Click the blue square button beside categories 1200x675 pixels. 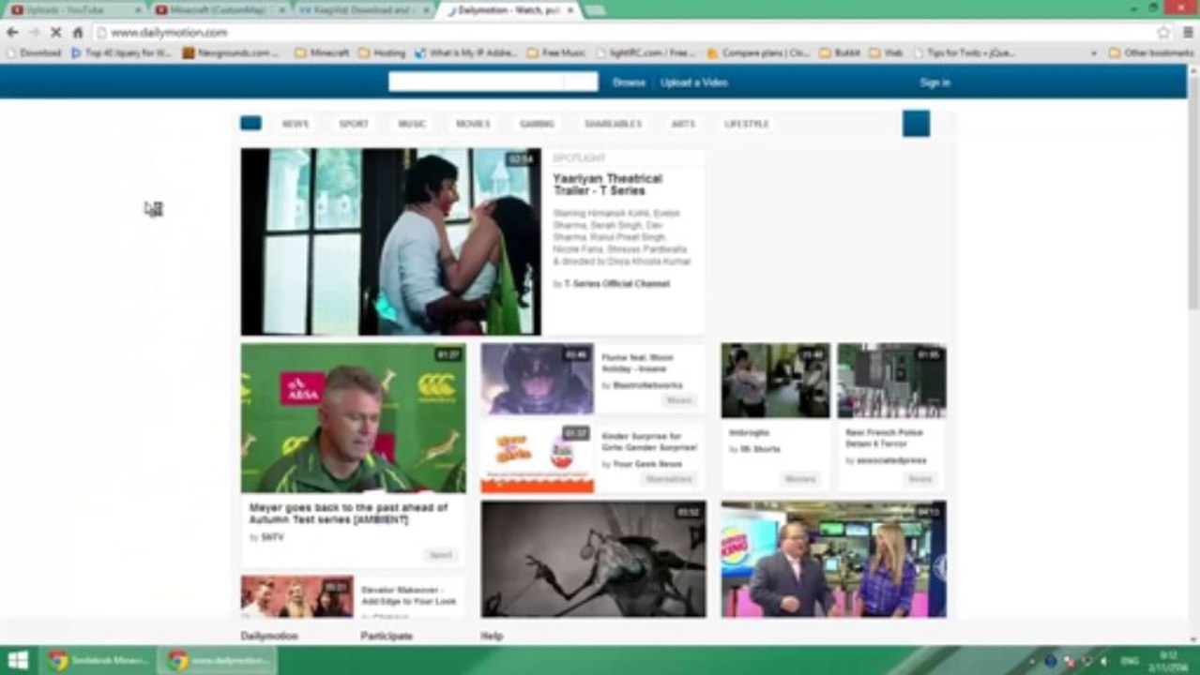coord(917,124)
